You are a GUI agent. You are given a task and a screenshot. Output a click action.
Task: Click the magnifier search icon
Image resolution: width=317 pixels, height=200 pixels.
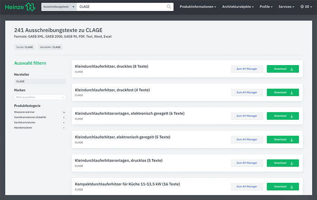pyautogui.click(x=169, y=7)
